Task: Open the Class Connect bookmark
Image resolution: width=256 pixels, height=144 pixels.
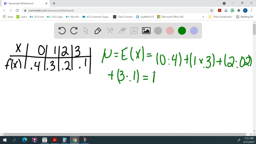Action: point(122,17)
